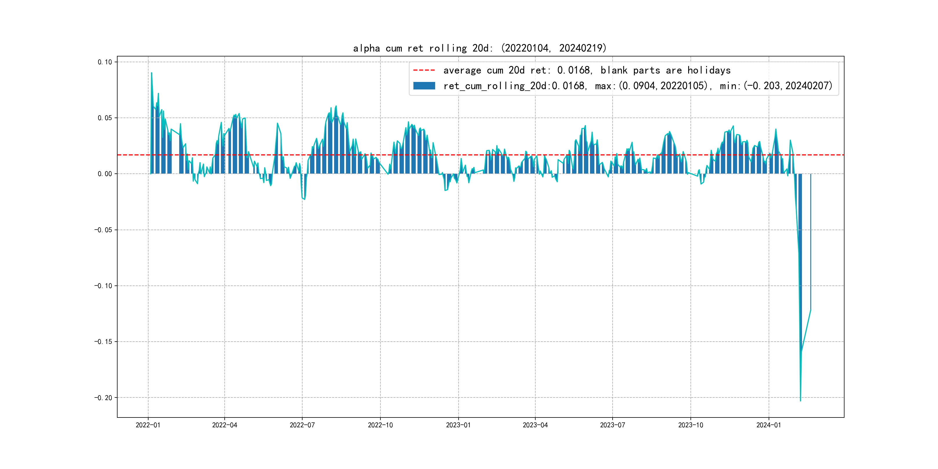Click the 2024-01 x-axis tick label
Screen dimensions: 938x469
click(768, 425)
